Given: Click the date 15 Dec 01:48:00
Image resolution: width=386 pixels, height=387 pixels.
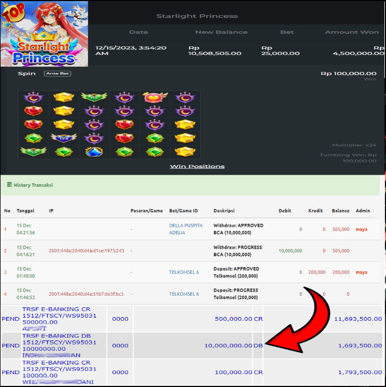Looking at the screenshot, I should [x=26, y=272].
